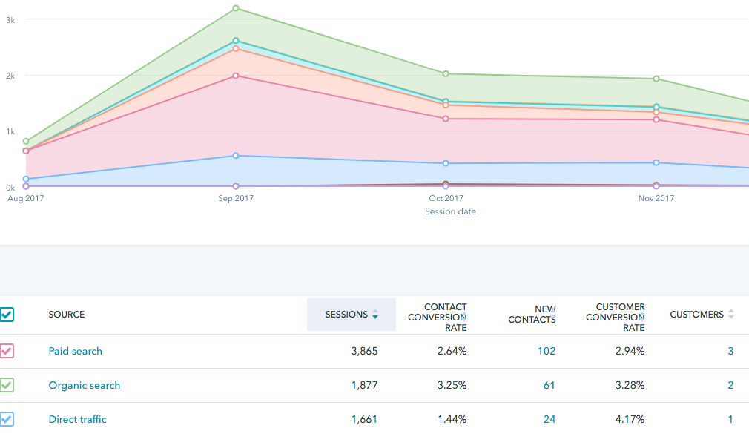
Task: Uncheck the Organic search checkbox
Action: click(x=7, y=385)
